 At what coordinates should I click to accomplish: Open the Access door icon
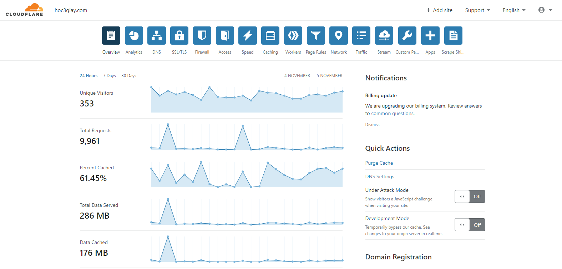[225, 36]
